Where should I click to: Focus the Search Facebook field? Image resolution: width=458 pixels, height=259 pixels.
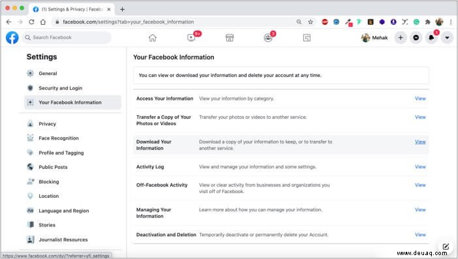coord(67,37)
